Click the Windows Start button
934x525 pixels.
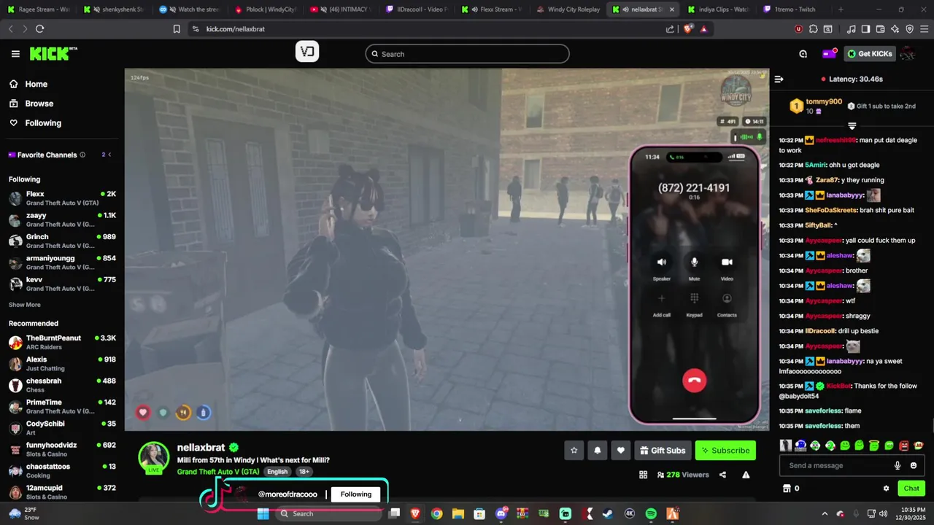pyautogui.click(x=263, y=513)
